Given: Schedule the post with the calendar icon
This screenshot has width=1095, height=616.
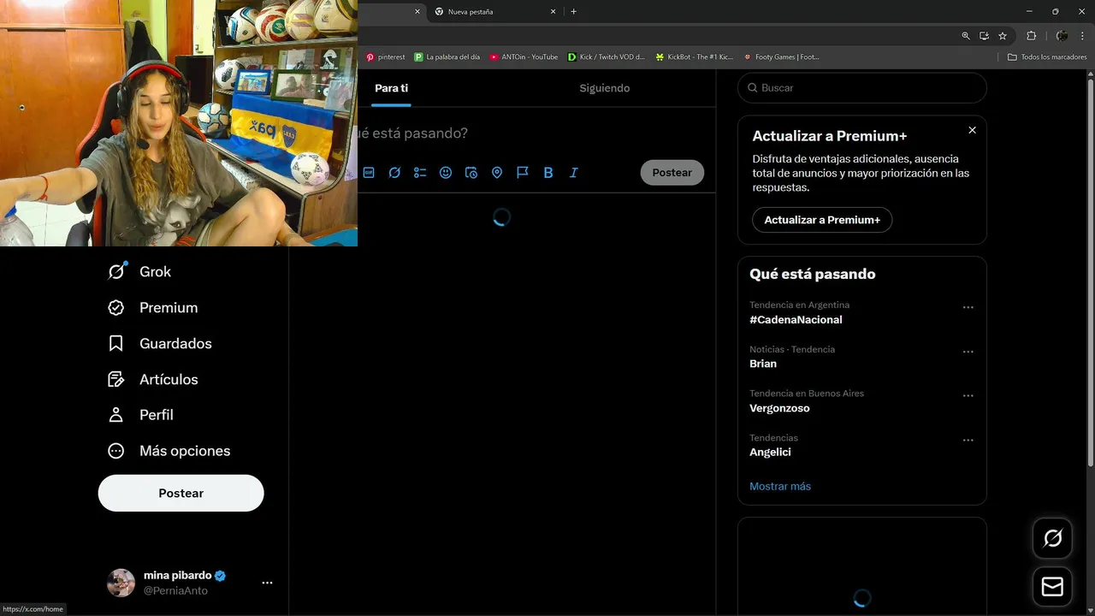Looking at the screenshot, I should pyautogui.click(x=471, y=172).
